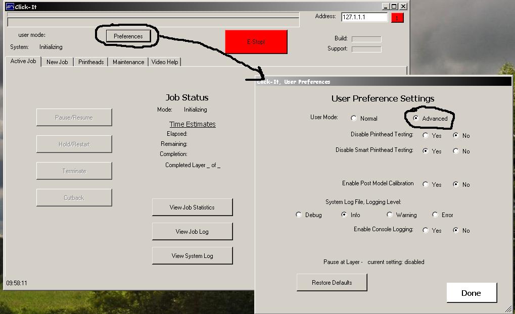515x314 pixels.
Task: Click the Address input field
Action: click(x=364, y=17)
